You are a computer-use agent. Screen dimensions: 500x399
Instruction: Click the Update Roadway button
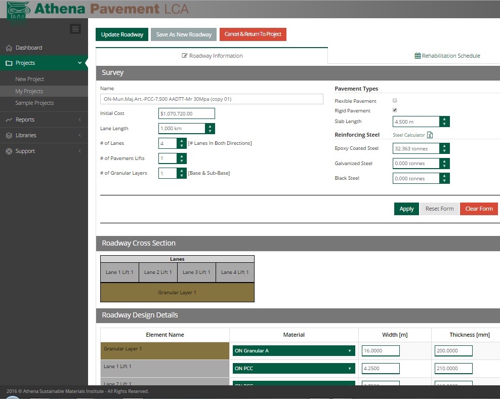tap(122, 34)
